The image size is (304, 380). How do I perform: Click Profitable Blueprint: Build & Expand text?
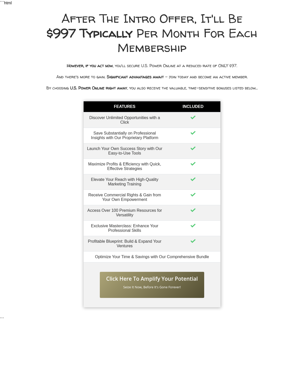(125, 244)
